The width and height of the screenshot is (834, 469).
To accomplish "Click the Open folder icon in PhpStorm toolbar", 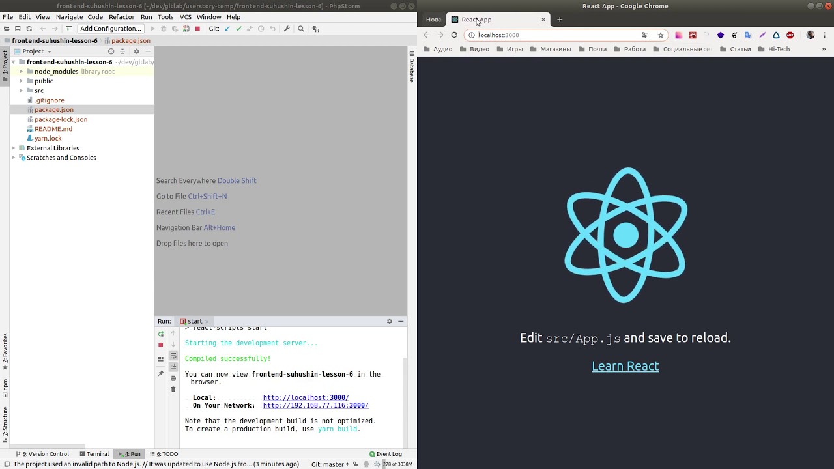I will (x=7, y=29).
